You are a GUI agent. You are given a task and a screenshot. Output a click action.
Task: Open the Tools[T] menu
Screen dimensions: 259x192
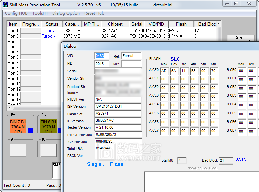click(40, 13)
